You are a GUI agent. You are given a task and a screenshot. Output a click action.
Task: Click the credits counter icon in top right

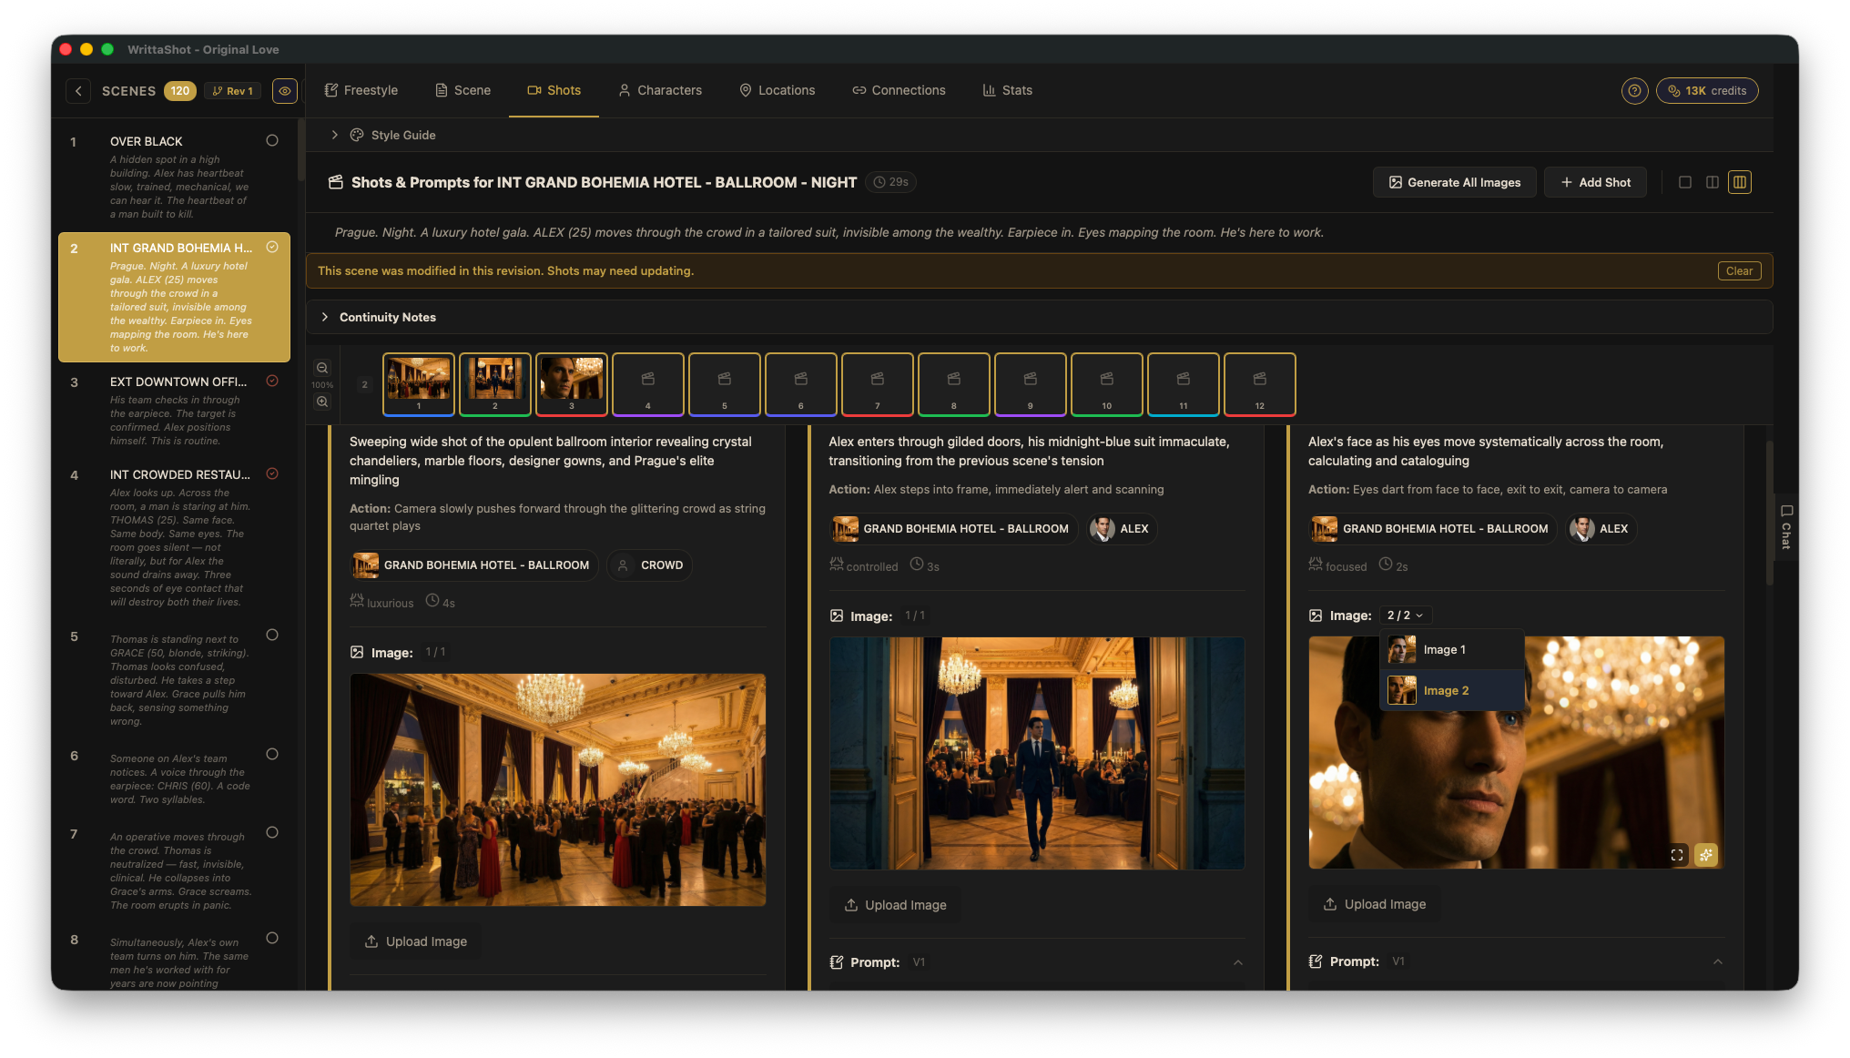1673,90
